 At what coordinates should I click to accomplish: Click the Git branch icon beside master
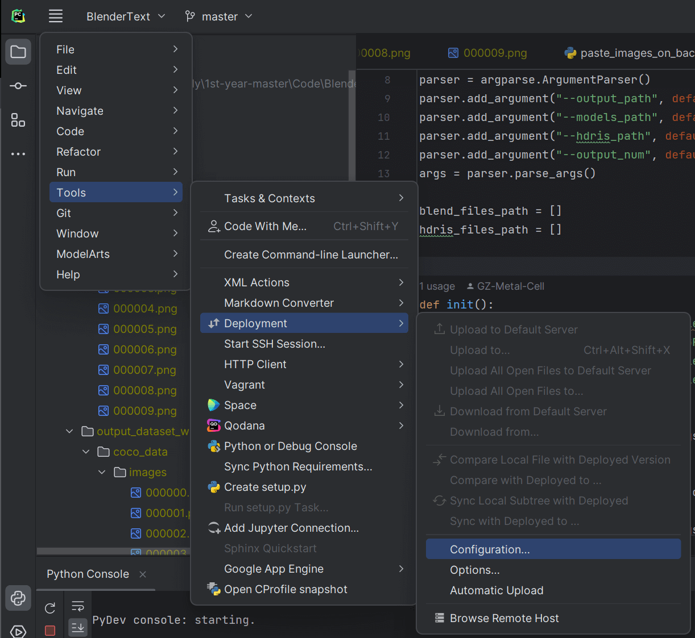coord(190,16)
